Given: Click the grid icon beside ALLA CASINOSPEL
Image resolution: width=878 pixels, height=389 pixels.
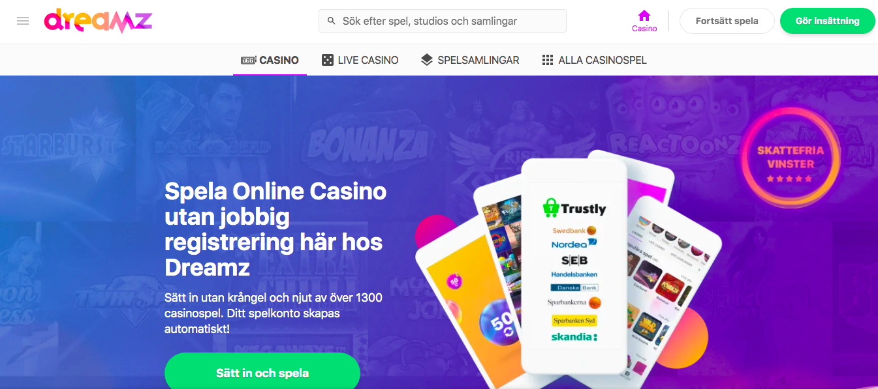Looking at the screenshot, I should 548,60.
